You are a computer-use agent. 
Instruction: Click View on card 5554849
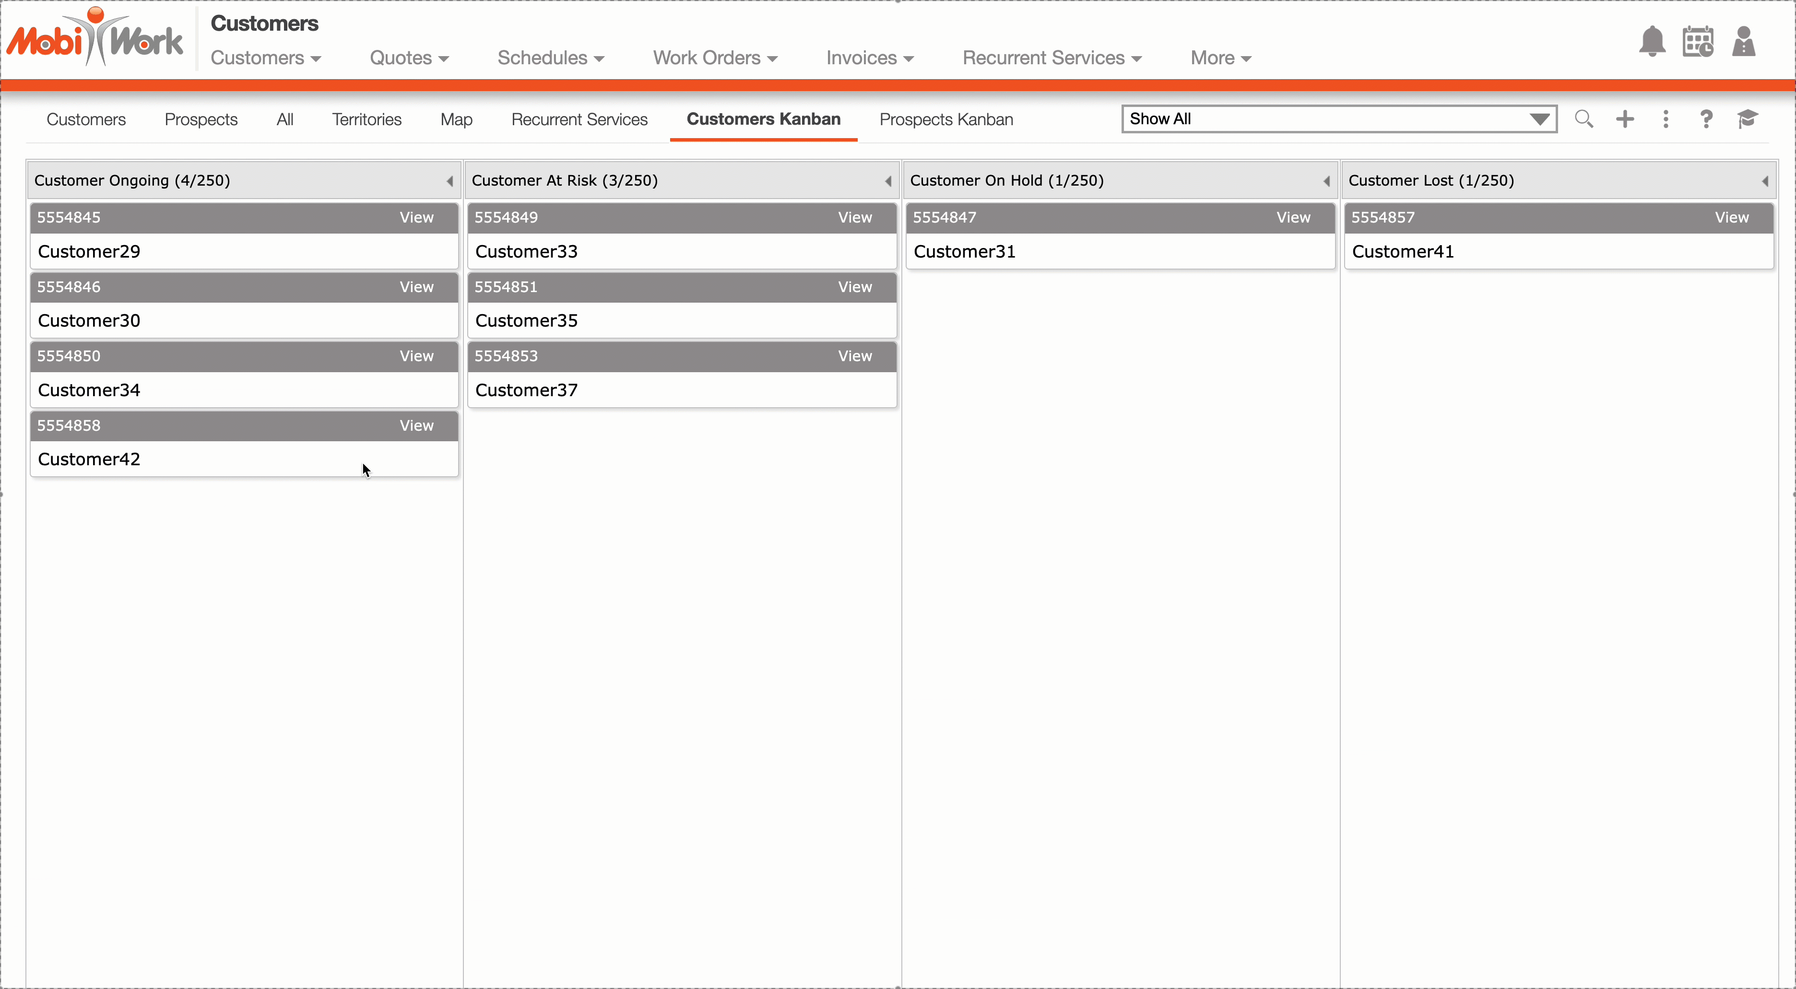(x=855, y=217)
